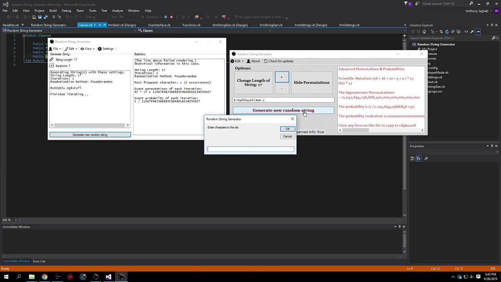Click the single Save icon in Visual Studio toolbar

pyautogui.click(x=40, y=17)
